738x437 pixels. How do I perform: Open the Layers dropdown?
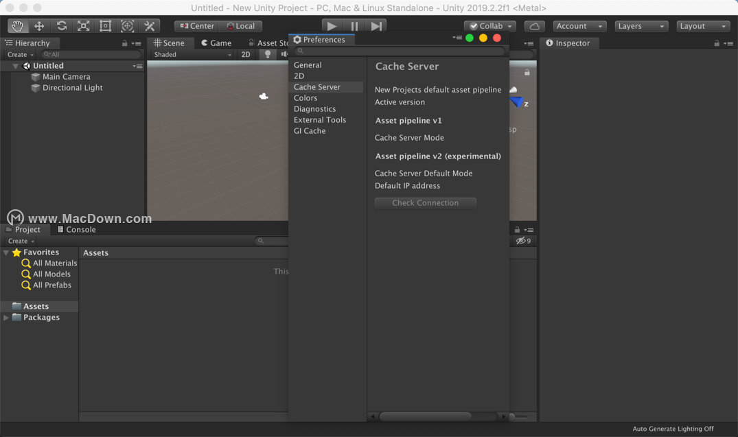tap(641, 26)
